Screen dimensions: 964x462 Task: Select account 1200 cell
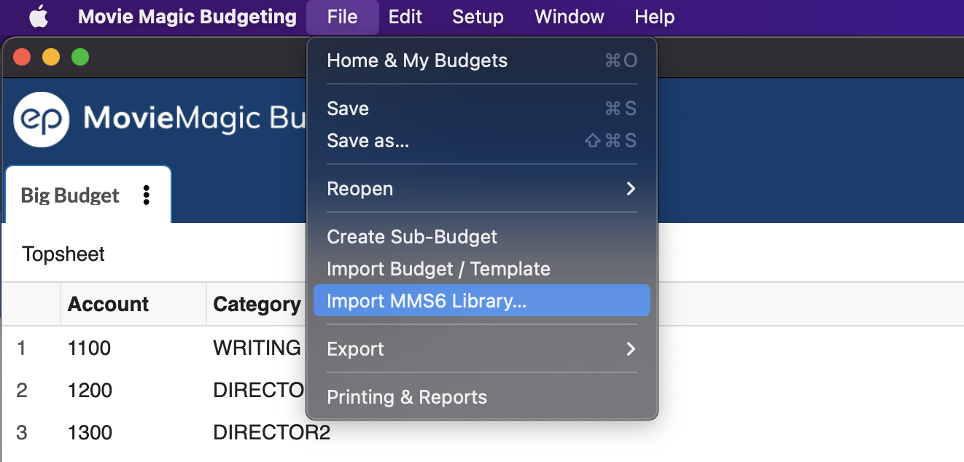point(90,390)
